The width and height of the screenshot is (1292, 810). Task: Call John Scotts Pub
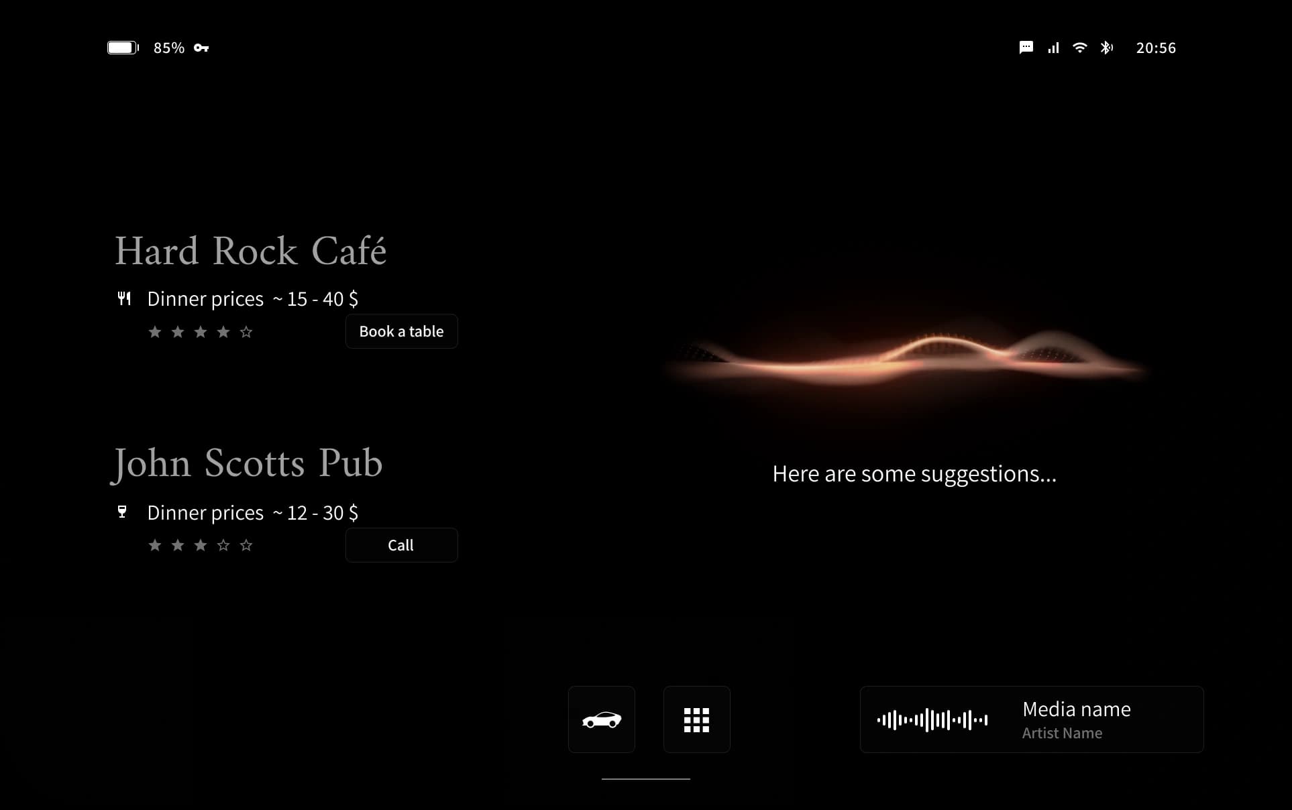click(401, 545)
